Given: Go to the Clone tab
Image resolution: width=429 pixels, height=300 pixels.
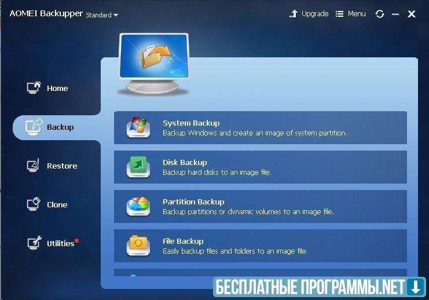Looking at the screenshot, I should [57, 205].
